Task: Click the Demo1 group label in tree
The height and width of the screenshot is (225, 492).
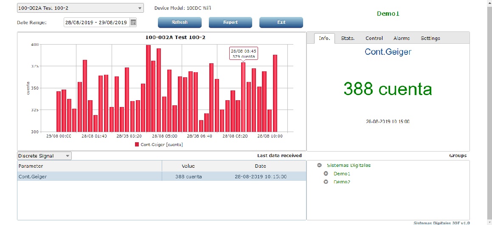Action: pos(342,174)
